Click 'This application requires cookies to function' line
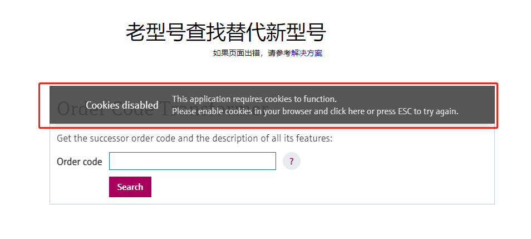Screen dimensions: 531x239 tap(254, 99)
